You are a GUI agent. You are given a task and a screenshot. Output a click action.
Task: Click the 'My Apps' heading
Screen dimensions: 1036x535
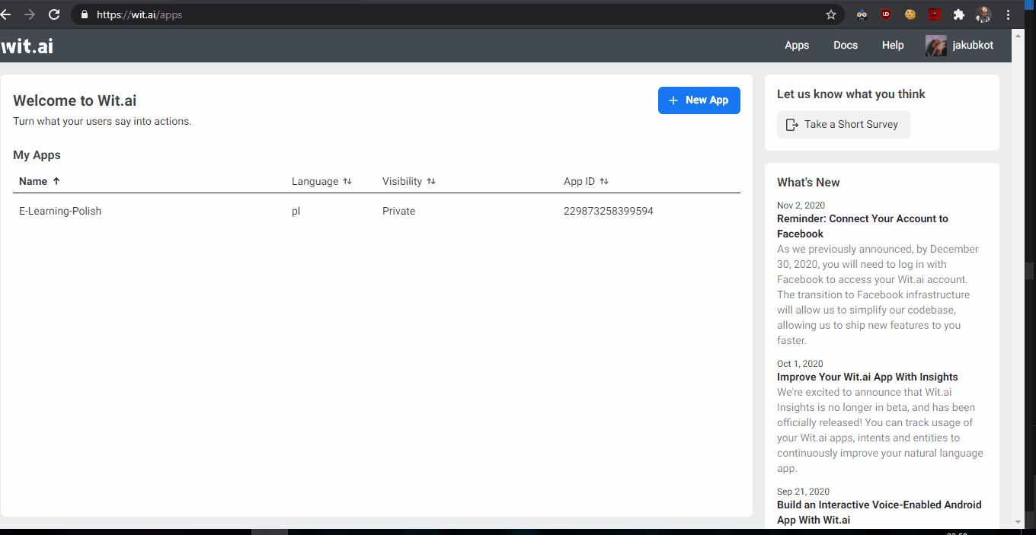click(x=37, y=155)
